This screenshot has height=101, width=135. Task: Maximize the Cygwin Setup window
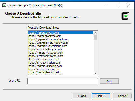point(117,5)
